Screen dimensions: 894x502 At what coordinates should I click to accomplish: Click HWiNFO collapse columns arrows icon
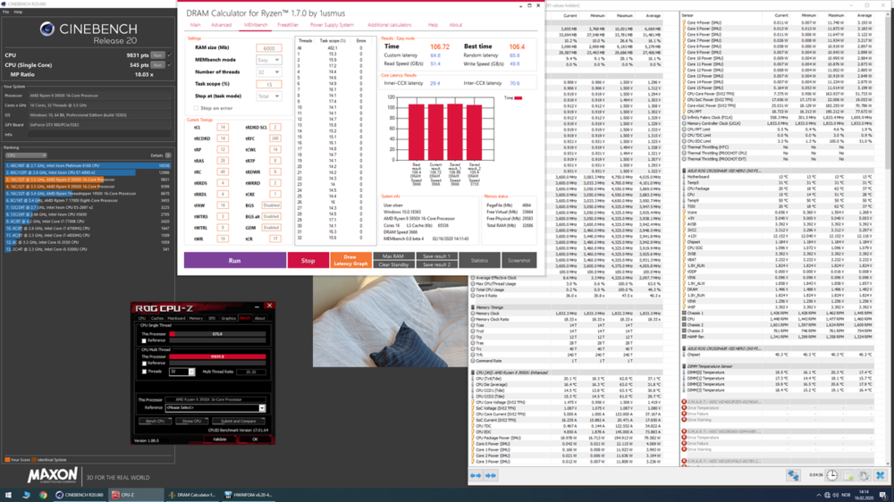(490, 475)
